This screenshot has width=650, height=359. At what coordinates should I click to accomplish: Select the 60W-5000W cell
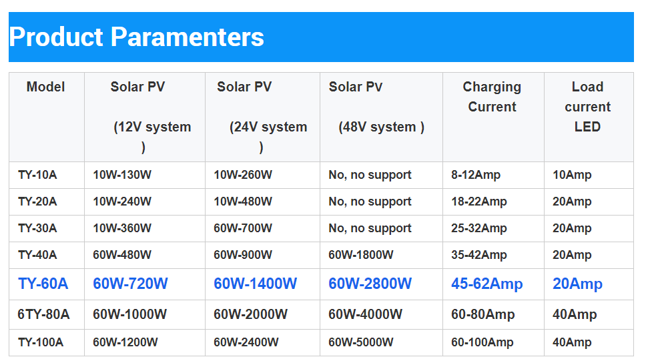(x=360, y=342)
